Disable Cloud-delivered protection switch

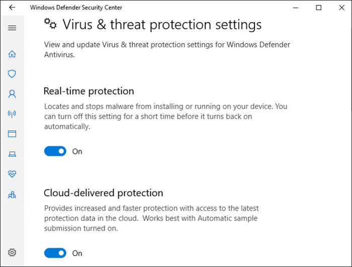(x=55, y=253)
